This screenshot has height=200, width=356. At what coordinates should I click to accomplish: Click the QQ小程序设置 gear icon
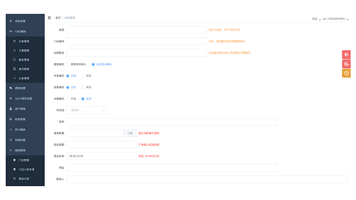tap(11, 98)
